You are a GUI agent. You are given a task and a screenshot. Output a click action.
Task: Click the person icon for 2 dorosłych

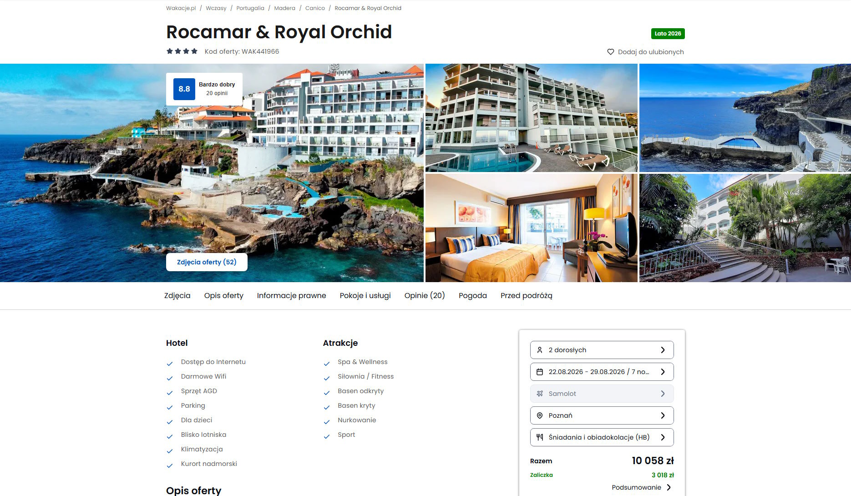tap(540, 350)
